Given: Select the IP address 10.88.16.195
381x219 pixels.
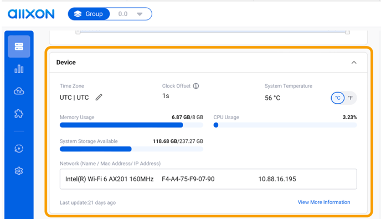Looking at the screenshot, I should (277, 179).
